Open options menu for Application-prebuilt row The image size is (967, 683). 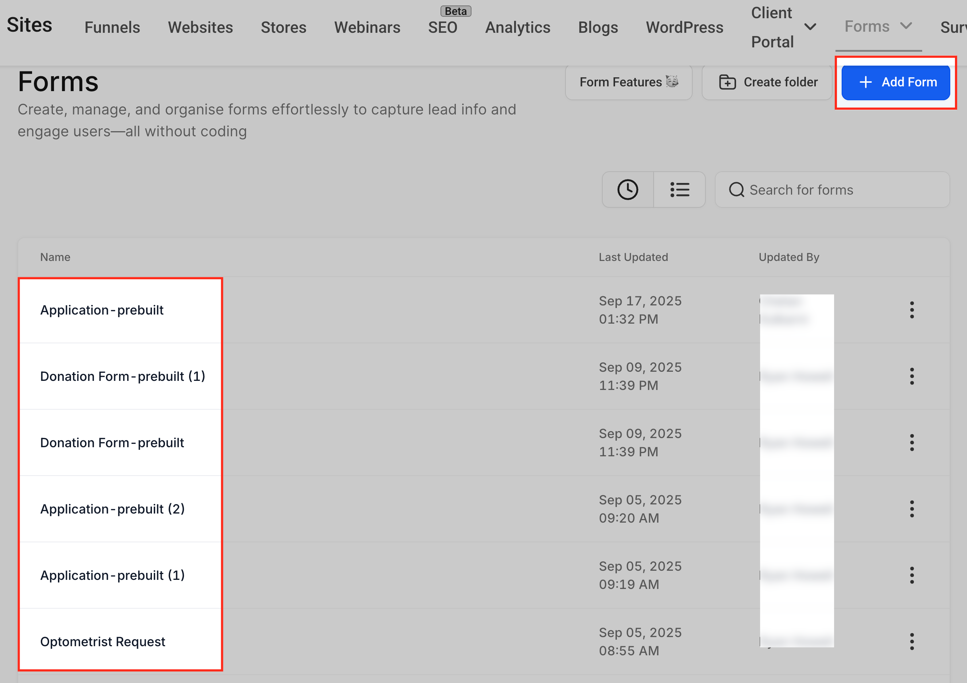[911, 310]
